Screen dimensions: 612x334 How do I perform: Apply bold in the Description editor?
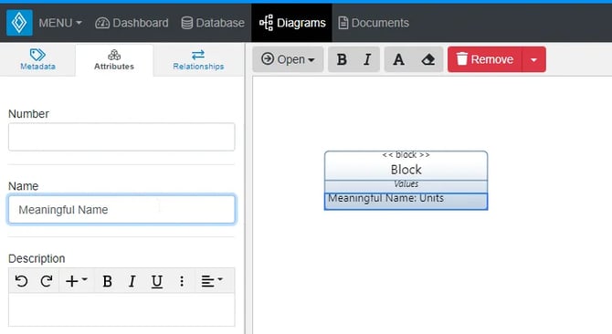(x=108, y=280)
